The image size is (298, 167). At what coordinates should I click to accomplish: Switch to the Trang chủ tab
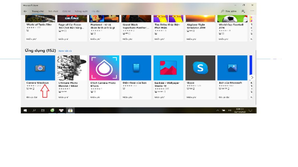tap(38, 11)
